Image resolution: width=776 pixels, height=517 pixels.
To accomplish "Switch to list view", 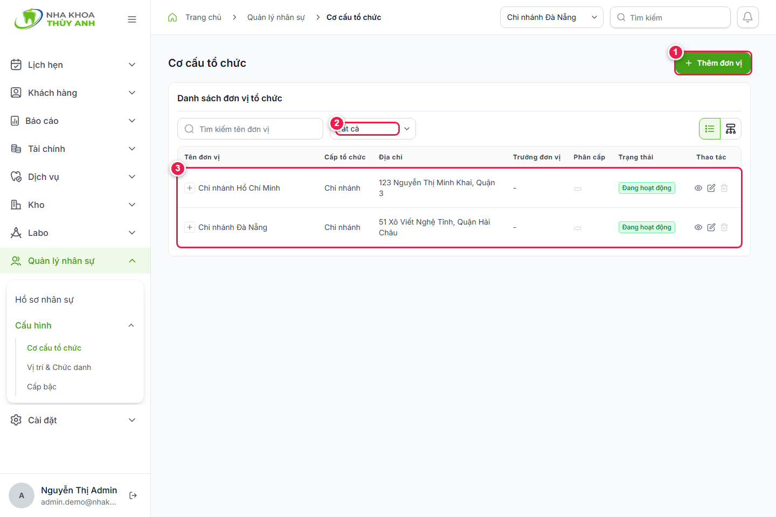I will [x=710, y=129].
